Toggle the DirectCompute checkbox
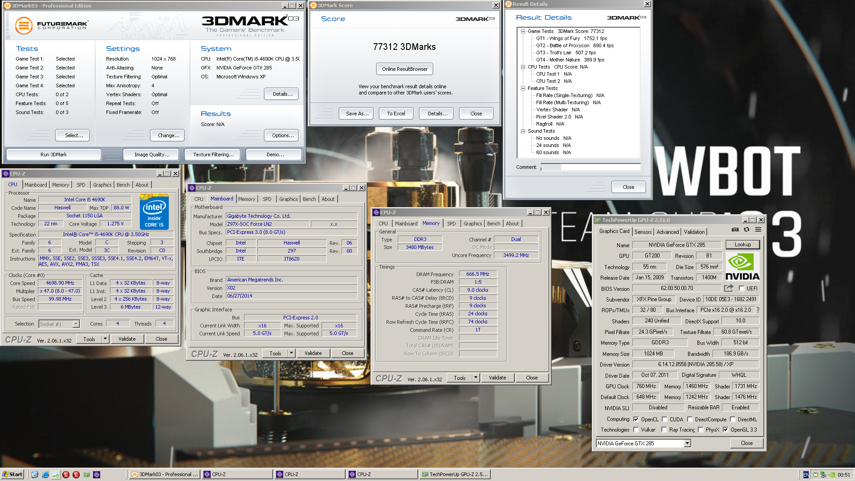The height and width of the screenshot is (481, 855). (x=690, y=419)
